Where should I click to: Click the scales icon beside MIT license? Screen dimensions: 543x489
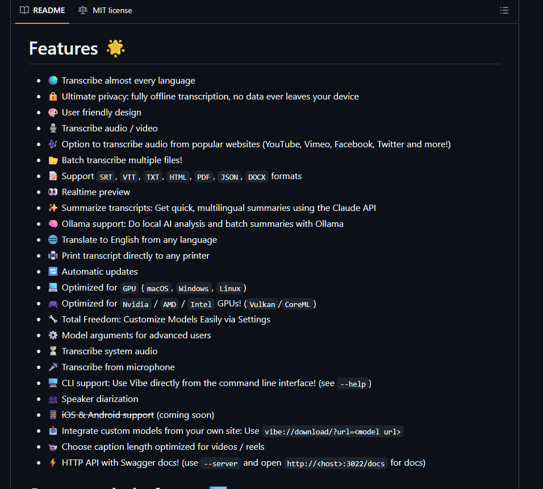tap(83, 10)
